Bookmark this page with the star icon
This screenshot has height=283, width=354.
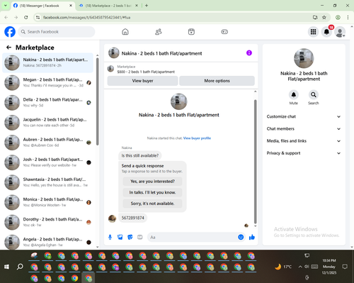pyautogui.click(x=324, y=17)
